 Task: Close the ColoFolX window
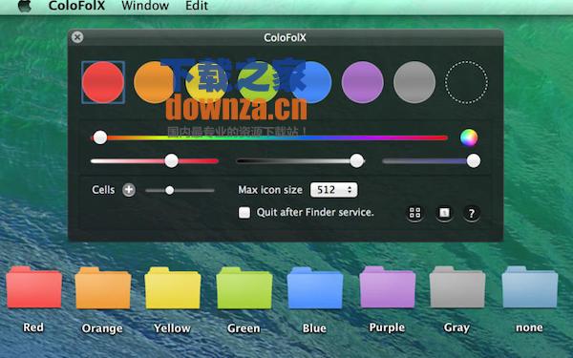(x=77, y=37)
